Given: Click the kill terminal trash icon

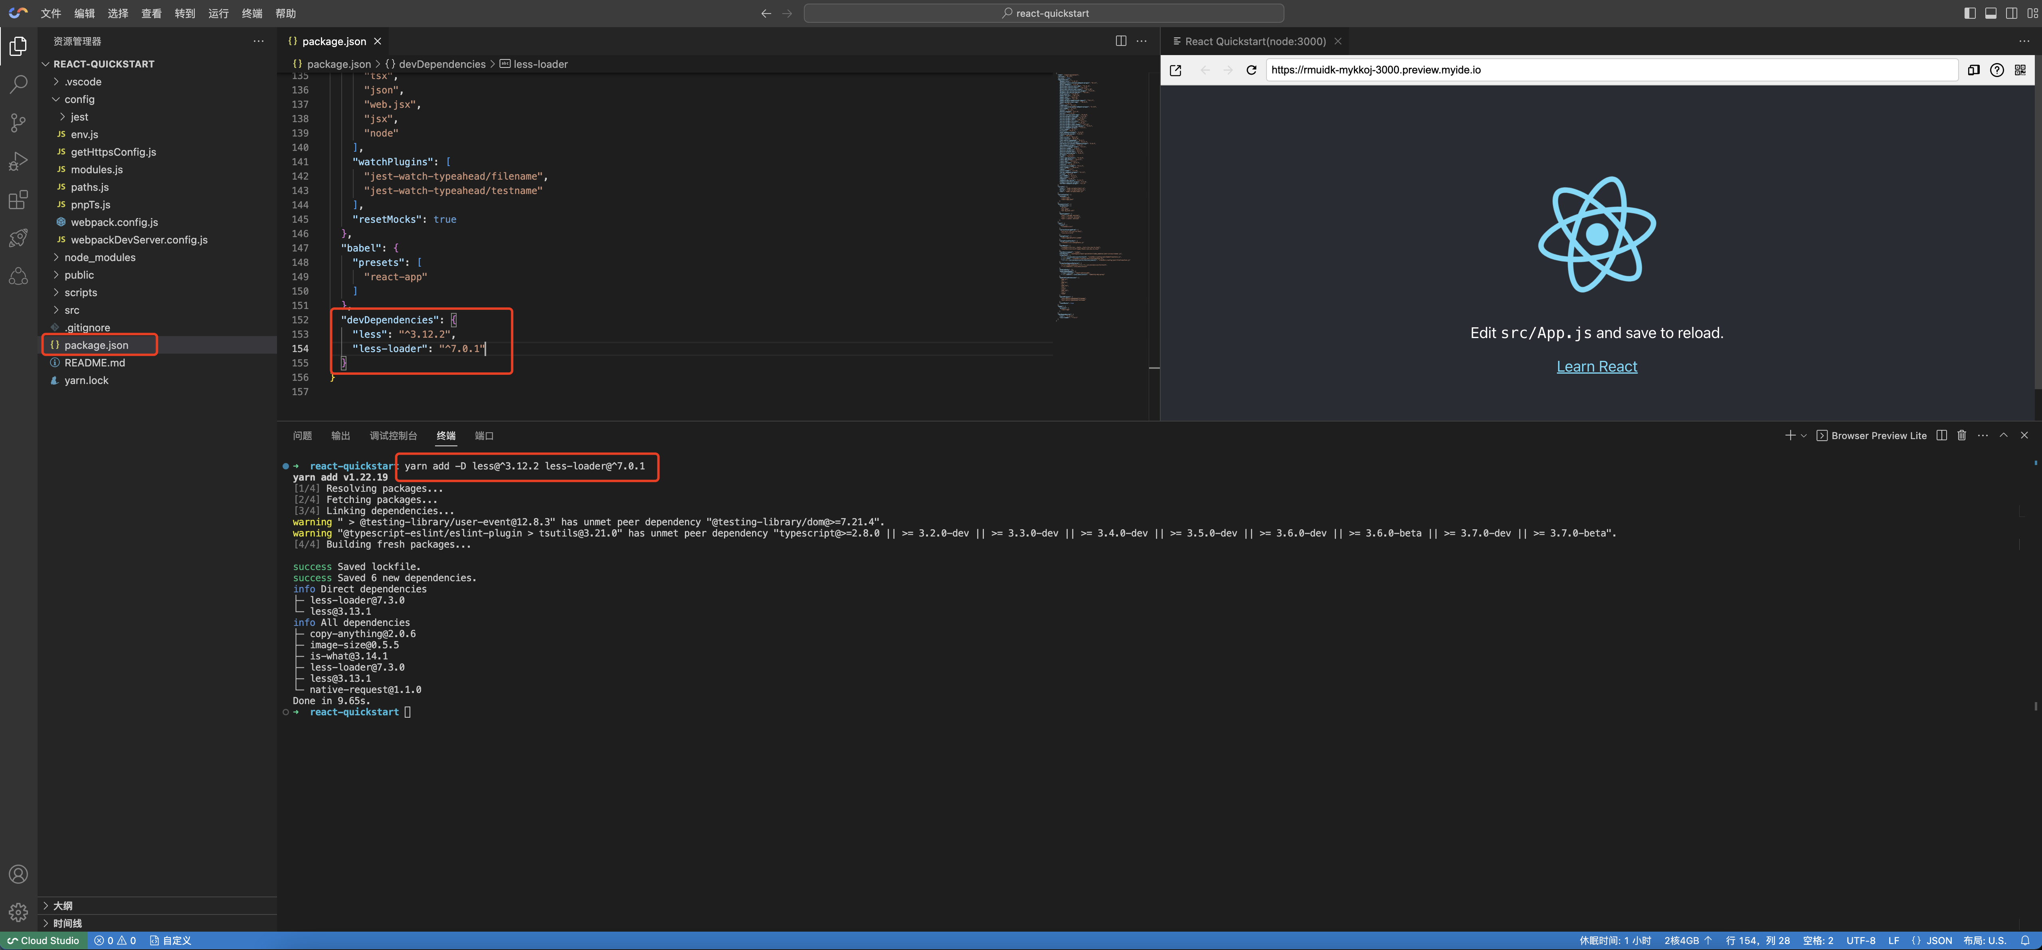Looking at the screenshot, I should pyautogui.click(x=1962, y=435).
